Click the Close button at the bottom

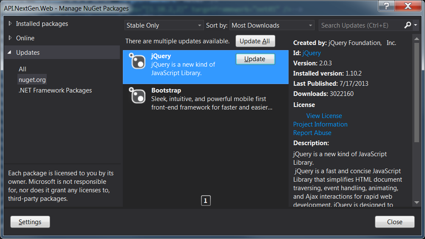coord(395,222)
